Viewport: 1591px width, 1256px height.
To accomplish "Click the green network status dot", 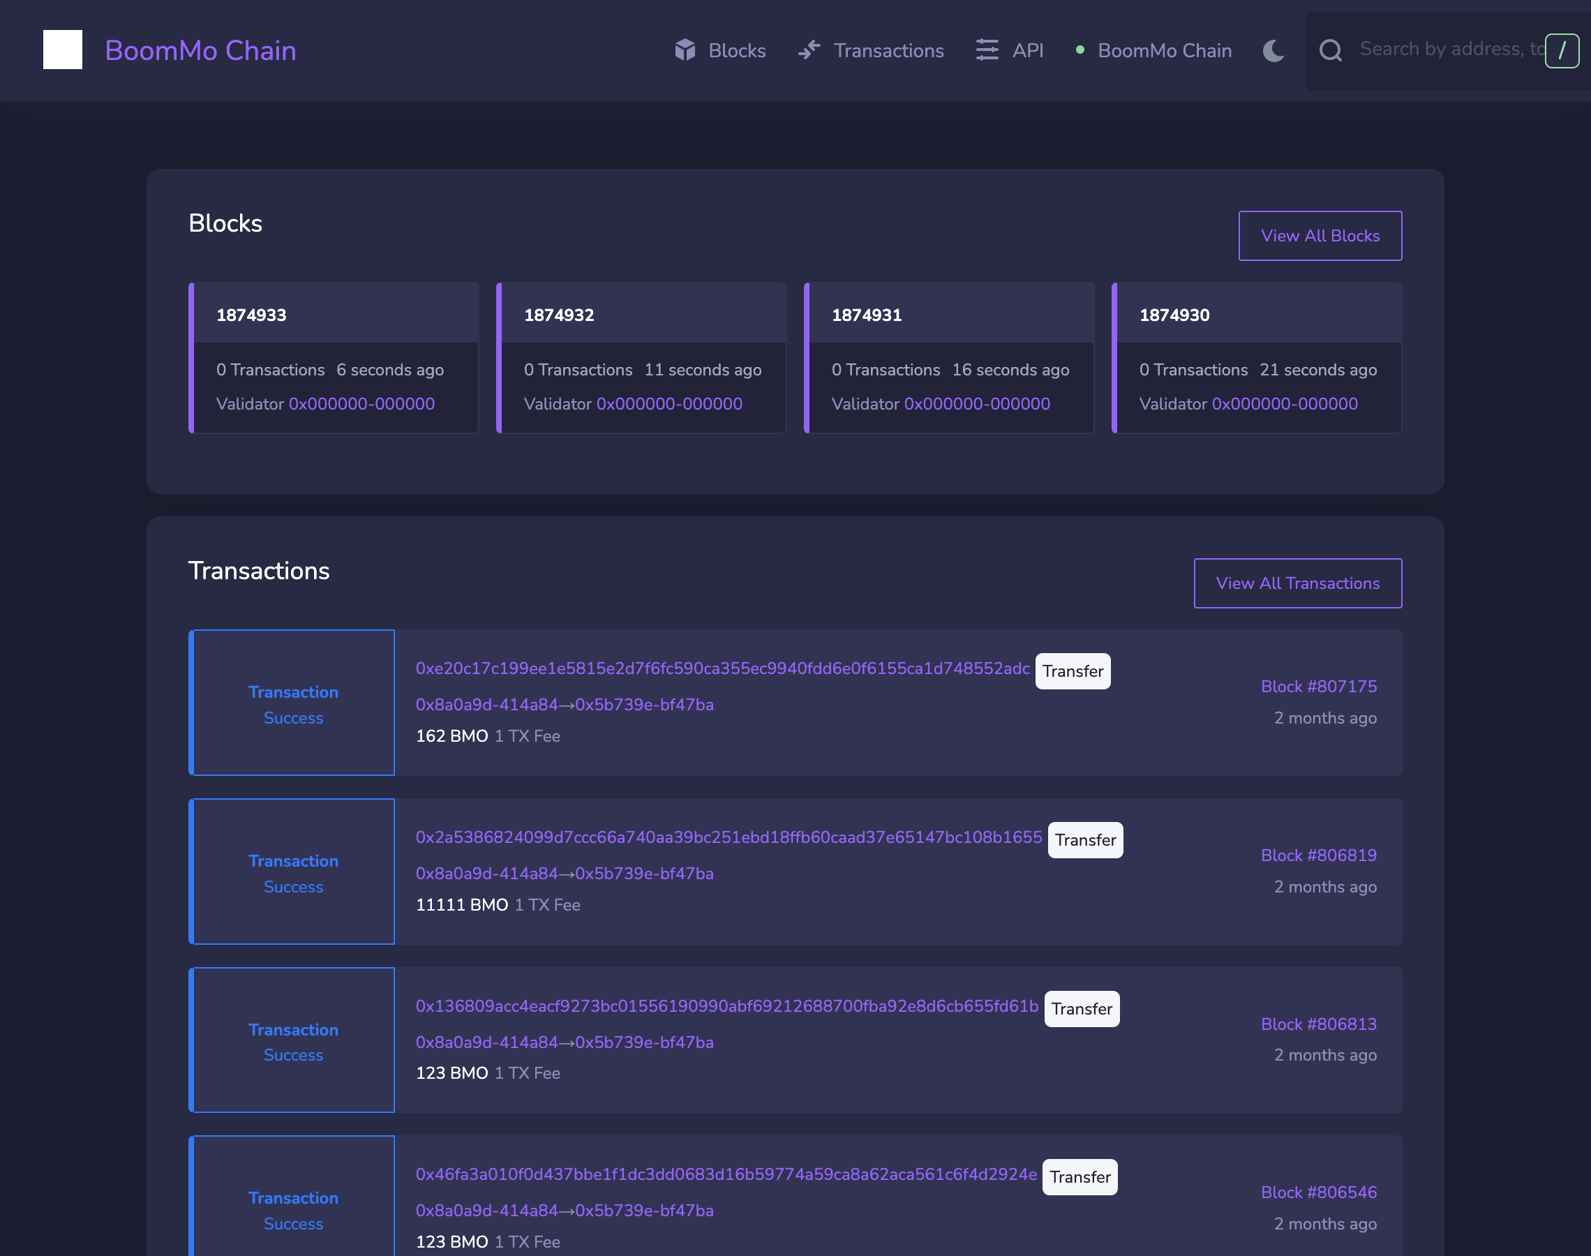I will pyautogui.click(x=1080, y=50).
